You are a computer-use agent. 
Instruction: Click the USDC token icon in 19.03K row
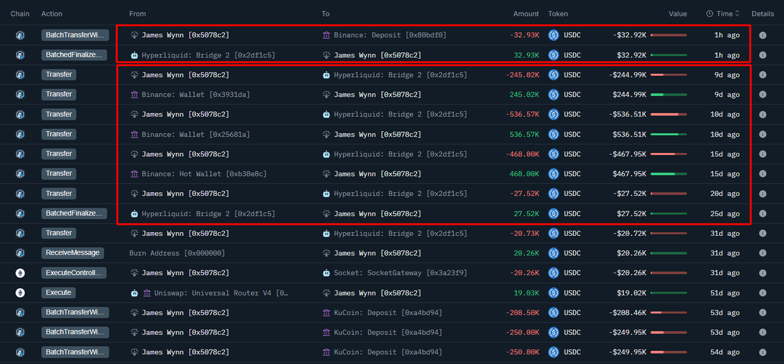click(553, 293)
